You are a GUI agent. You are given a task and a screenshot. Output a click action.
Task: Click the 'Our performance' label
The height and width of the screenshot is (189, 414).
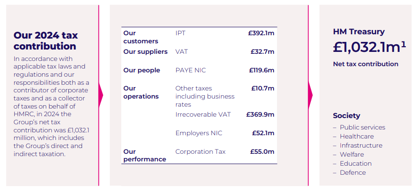coord(145,155)
